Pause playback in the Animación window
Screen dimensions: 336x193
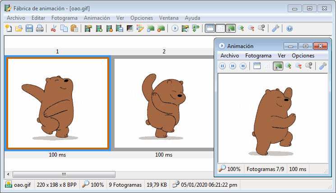[x=222, y=66]
